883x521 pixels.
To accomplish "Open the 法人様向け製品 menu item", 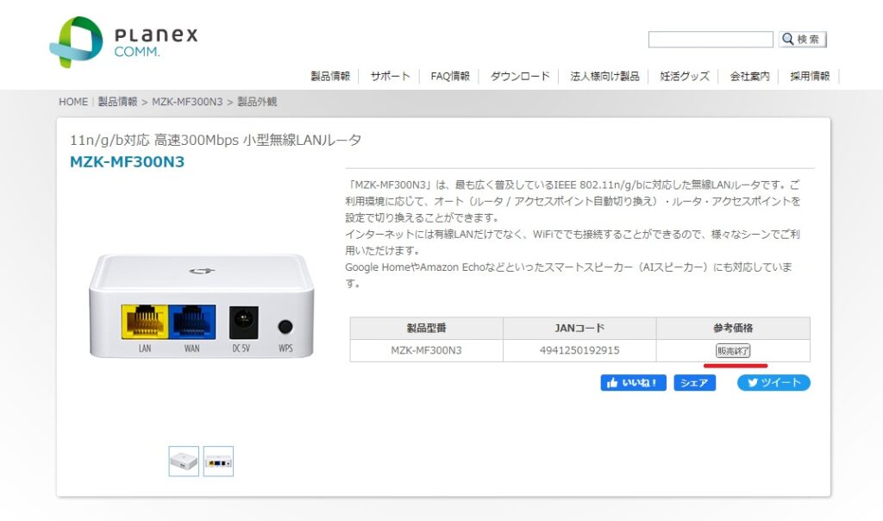I will [604, 76].
